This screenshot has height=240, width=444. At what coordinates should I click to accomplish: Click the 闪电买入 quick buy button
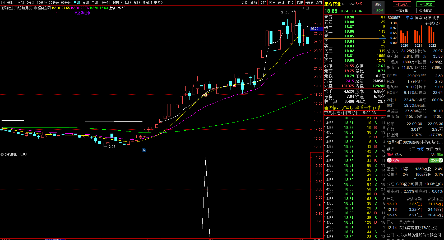[x=402, y=4]
